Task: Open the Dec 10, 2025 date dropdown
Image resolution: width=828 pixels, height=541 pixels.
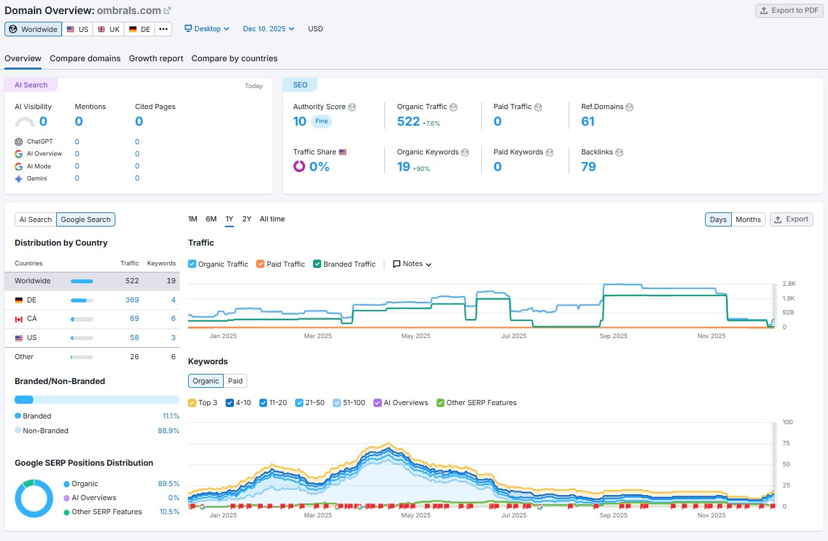Action: click(x=268, y=29)
